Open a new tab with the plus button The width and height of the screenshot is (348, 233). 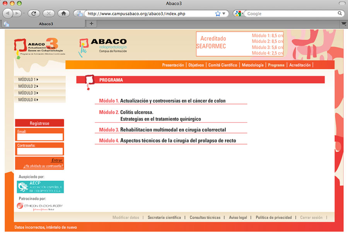pos(91,23)
